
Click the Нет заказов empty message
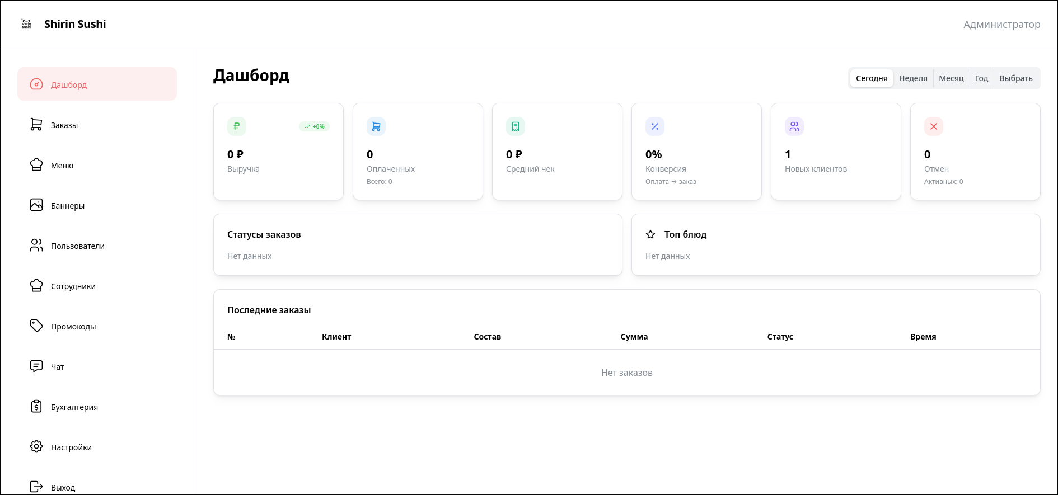click(x=626, y=373)
